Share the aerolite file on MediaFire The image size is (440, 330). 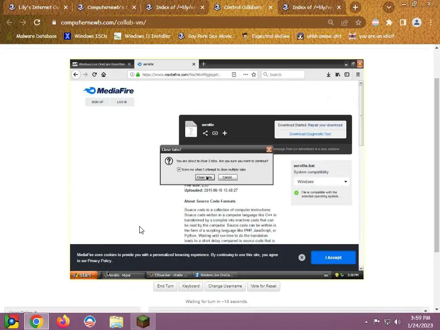(205, 133)
